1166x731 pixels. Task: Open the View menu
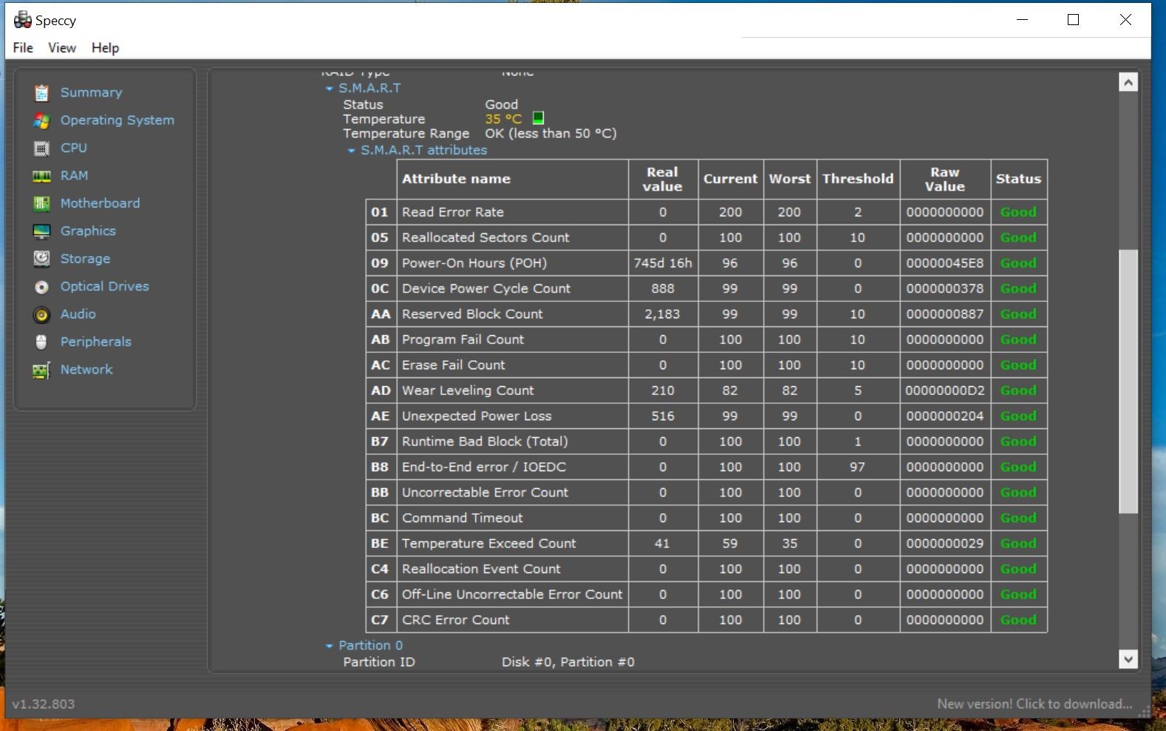coord(62,48)
